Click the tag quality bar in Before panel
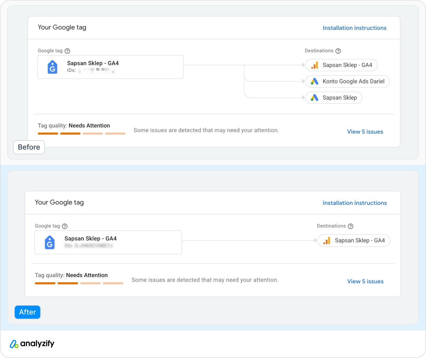 click(x=82, y=134)
